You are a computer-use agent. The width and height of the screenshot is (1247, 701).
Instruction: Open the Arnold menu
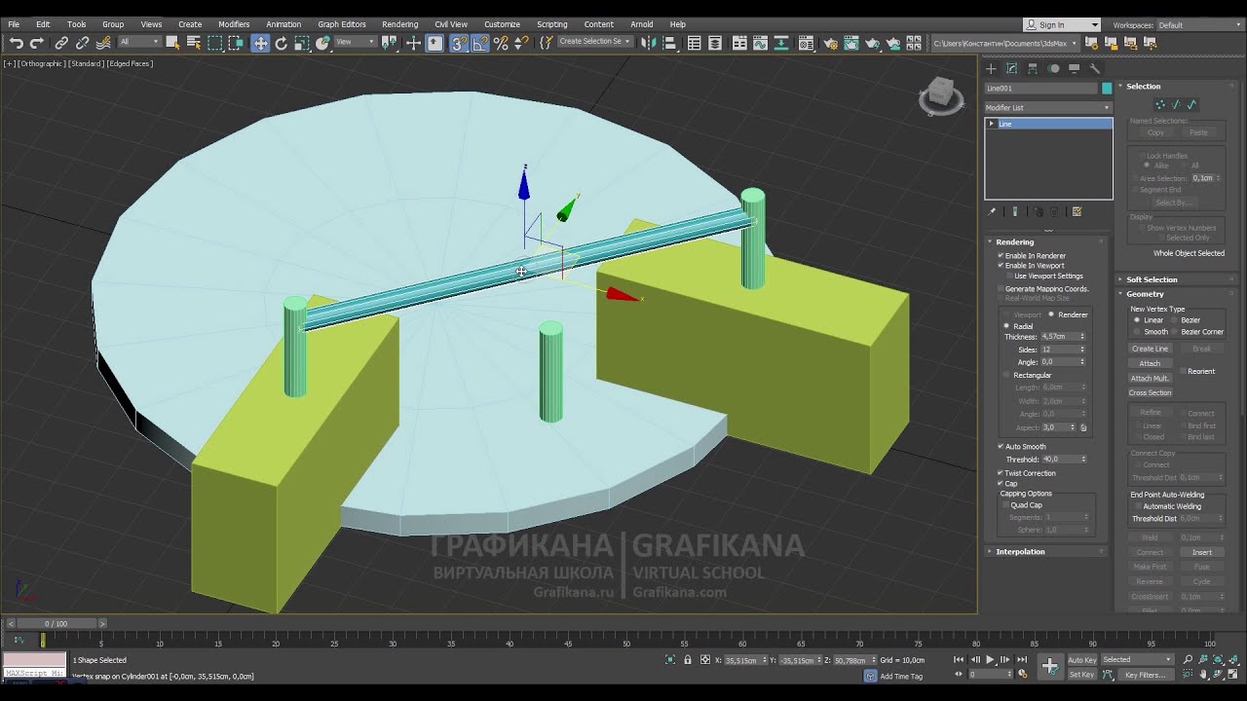tap(641, 24)
